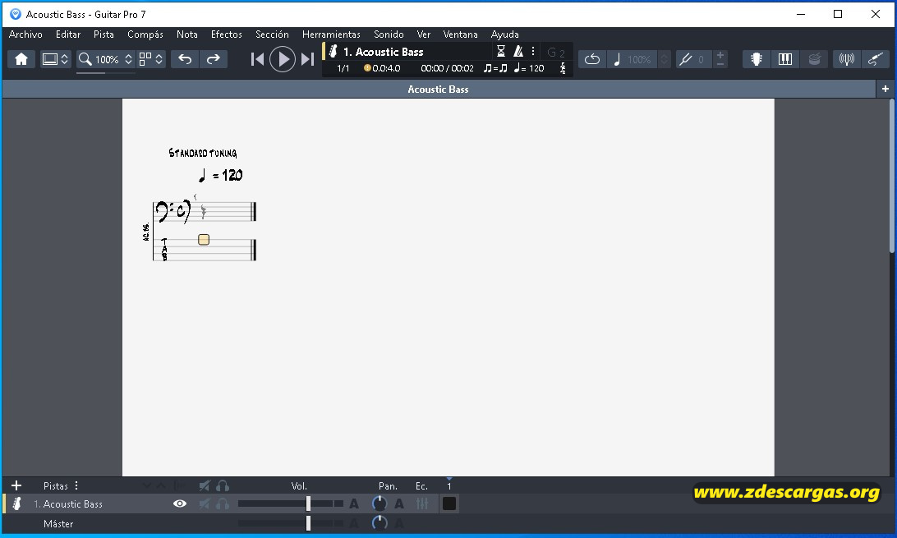
Task: Click the tempo 120 indicator
Action: 529,68
